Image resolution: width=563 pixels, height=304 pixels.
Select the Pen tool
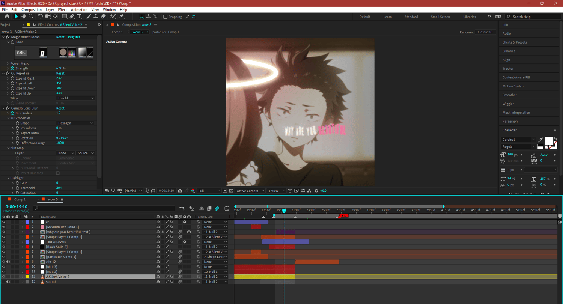[x=72, y=17]
